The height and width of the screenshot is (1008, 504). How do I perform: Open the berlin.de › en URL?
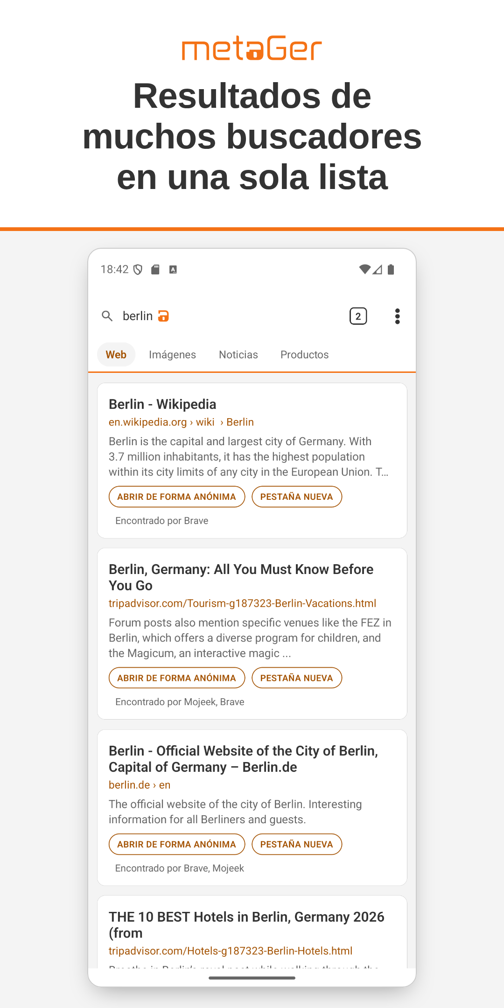(140, 785)
